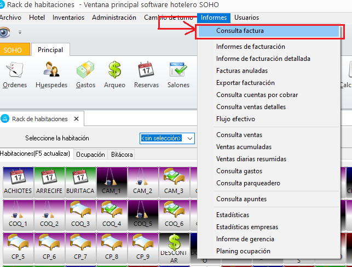Select room CAM_1 with broom icon
This screenshot has width=352, height=267.
pos(112,181)
